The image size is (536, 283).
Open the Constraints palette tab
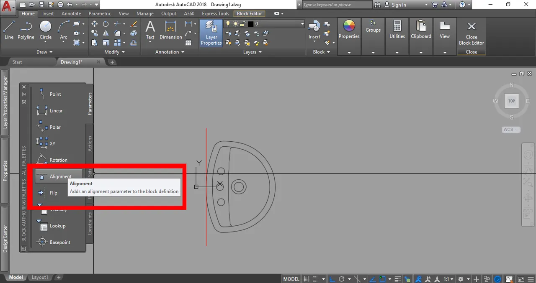(90, 224)
